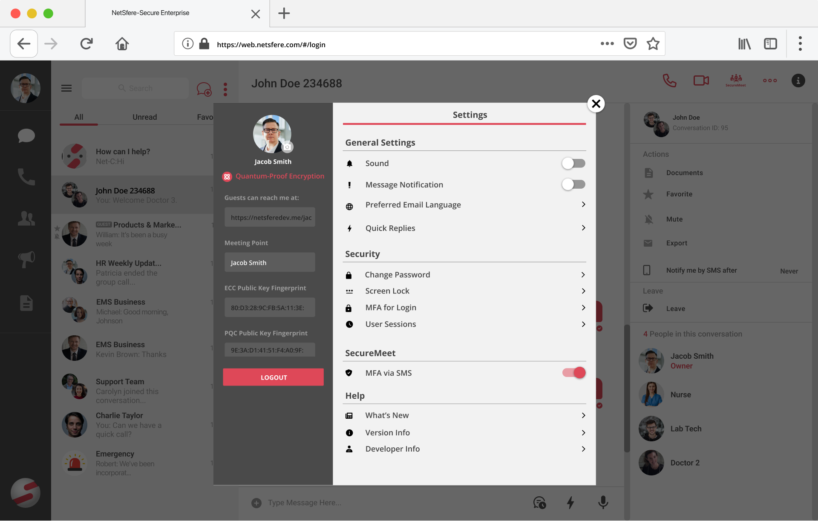818x521 pixels.
Task: Start a new conversation with the chat-plus icon
Action: (204, 89)
